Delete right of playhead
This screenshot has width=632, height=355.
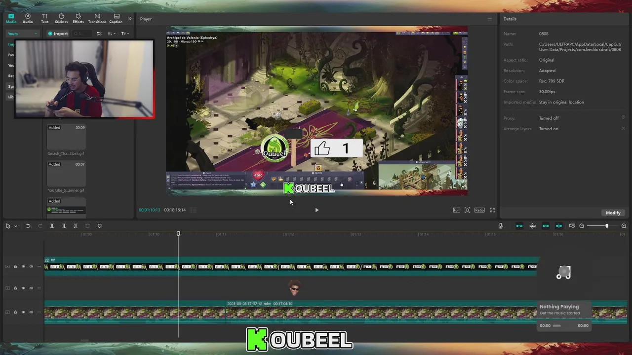click(x=76, y=226)
